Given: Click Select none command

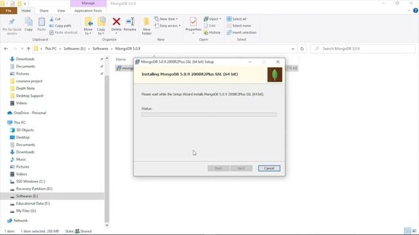Looking at the screenshot, I should 239,25.
